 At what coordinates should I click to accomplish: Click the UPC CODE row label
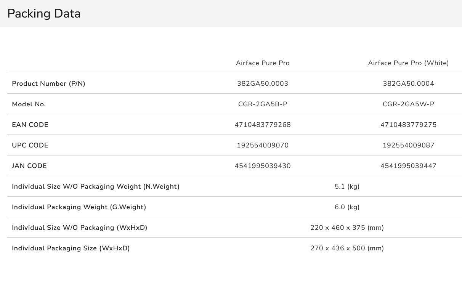pos(30,146)
